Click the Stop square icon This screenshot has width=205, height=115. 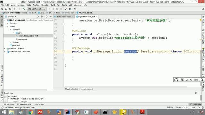pos(61,9)
